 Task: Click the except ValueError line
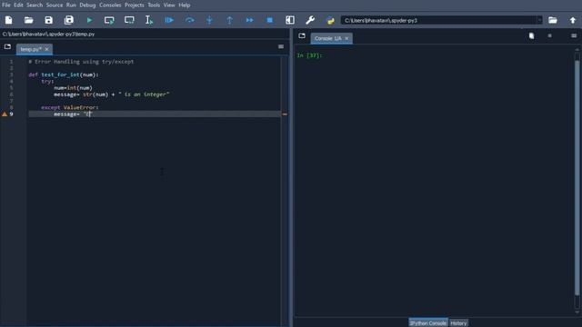[70, 107]
